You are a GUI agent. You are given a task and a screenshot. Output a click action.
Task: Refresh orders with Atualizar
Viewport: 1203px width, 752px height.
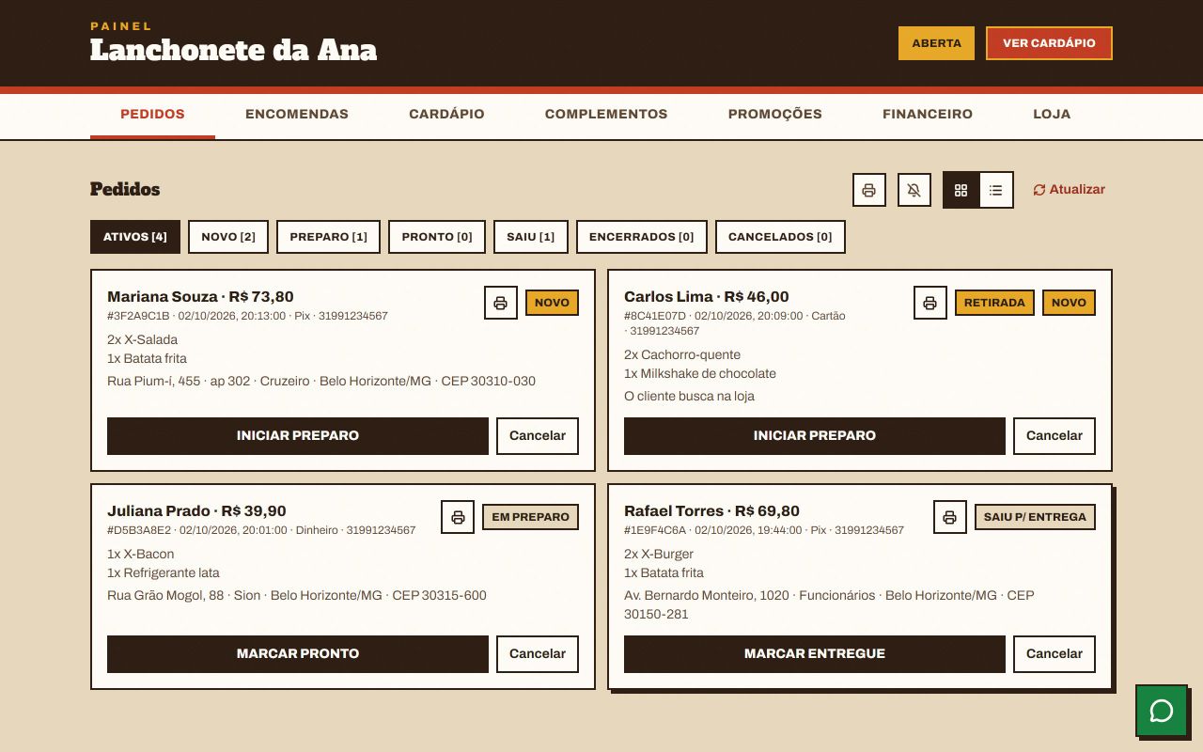coord(1069,190)
